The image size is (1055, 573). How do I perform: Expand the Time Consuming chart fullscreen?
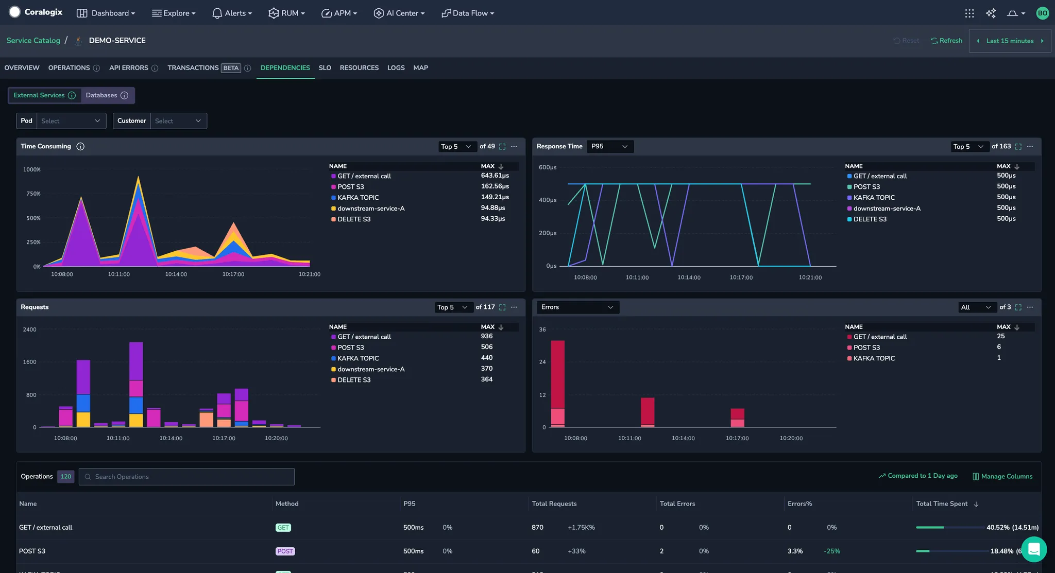(x=502, y=147)
